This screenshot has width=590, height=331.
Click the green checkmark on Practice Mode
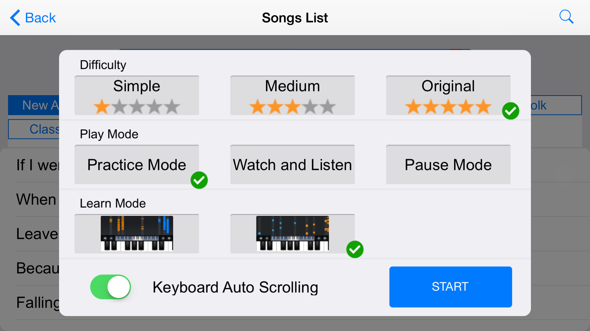199,180
